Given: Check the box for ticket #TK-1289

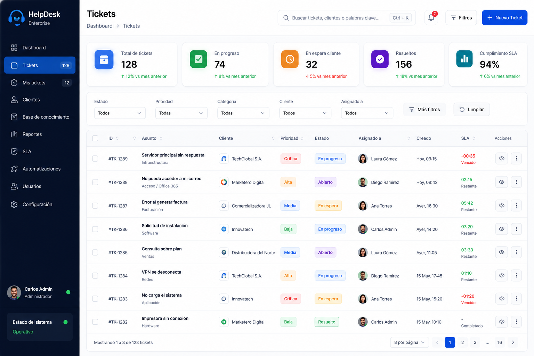Looking at the screenshot, I should click(95, 159).
